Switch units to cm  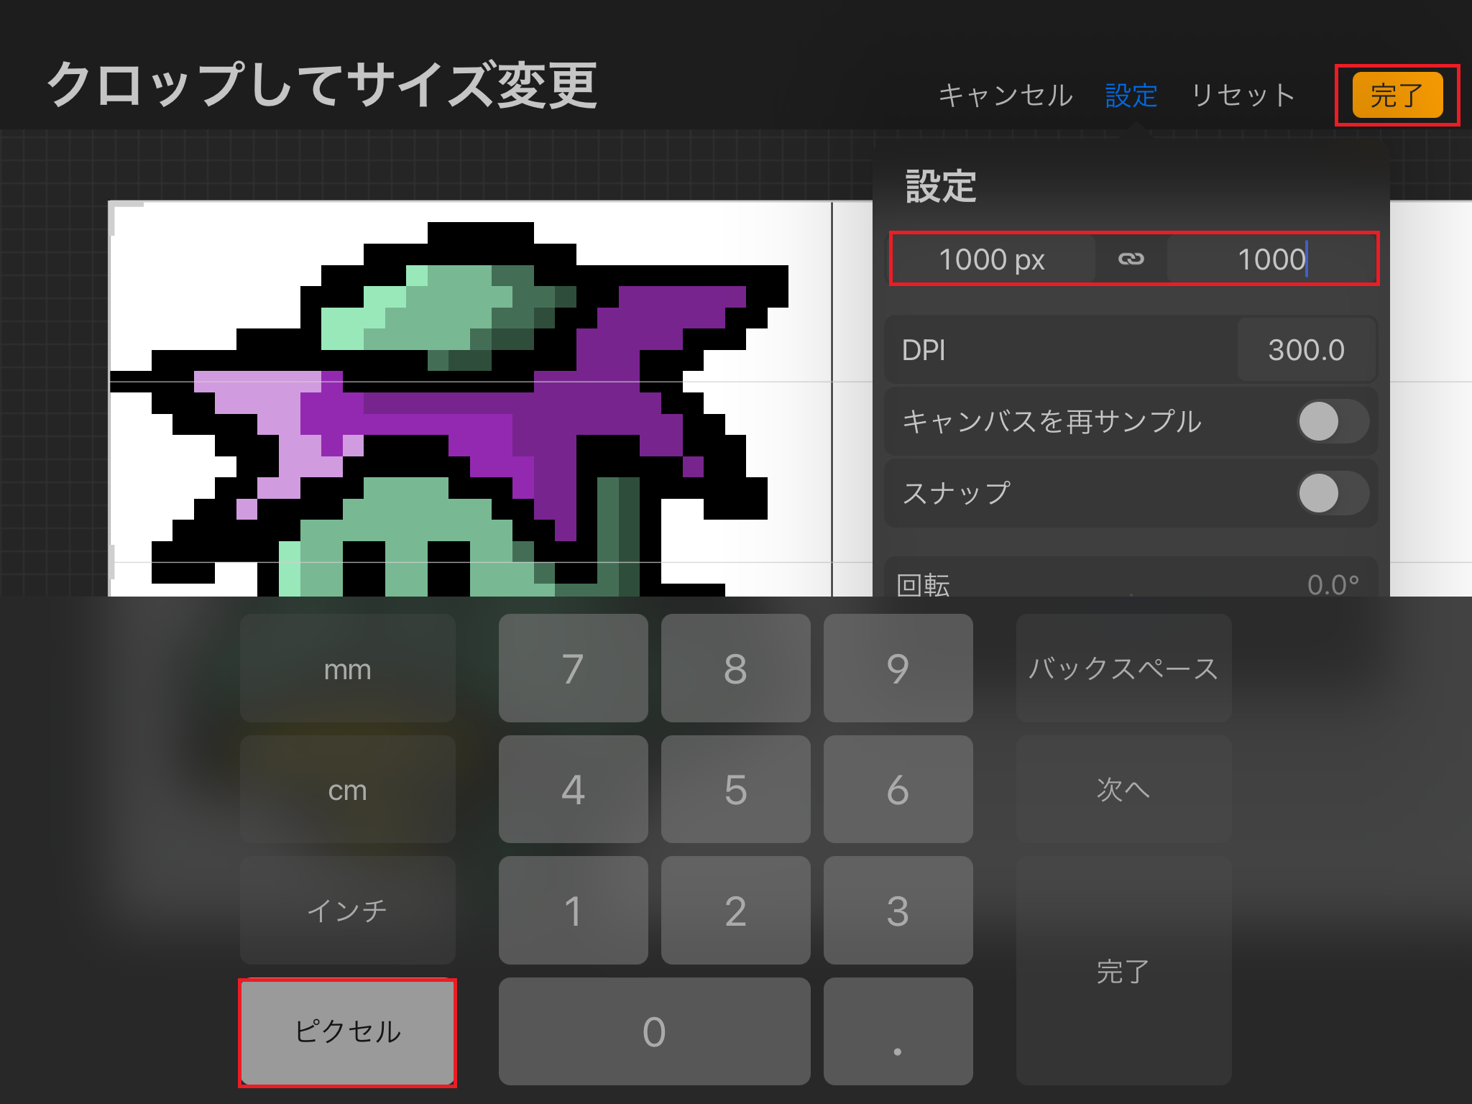tap(347, 789)
